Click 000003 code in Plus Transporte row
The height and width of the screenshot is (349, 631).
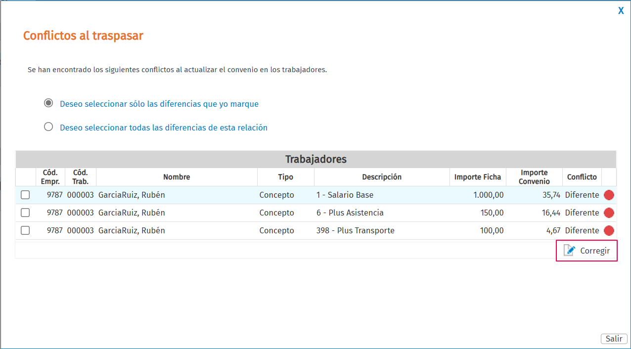point(81,230)
